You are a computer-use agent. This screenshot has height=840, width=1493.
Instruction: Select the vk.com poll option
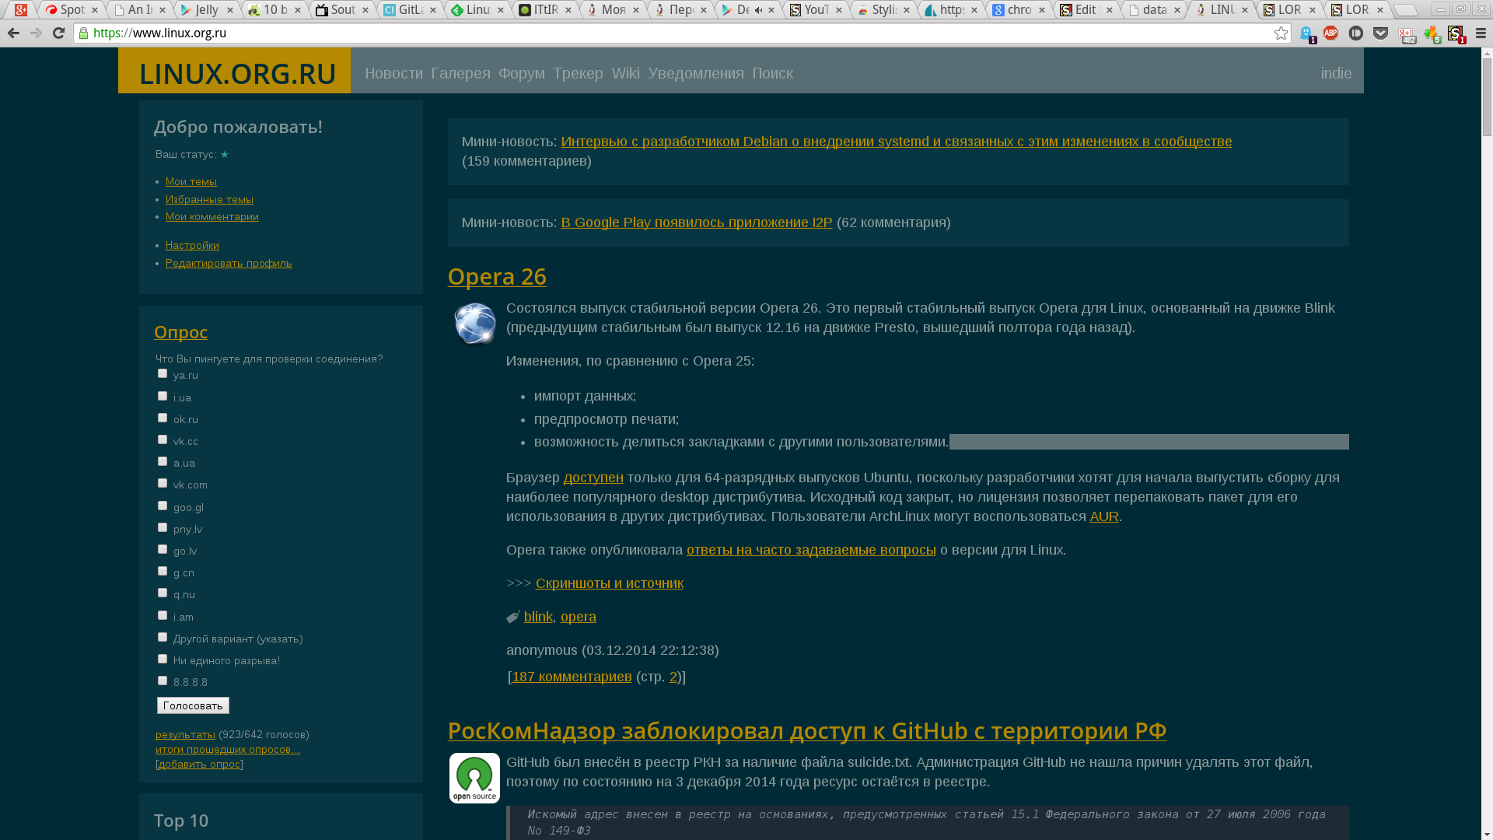[163, 484]
